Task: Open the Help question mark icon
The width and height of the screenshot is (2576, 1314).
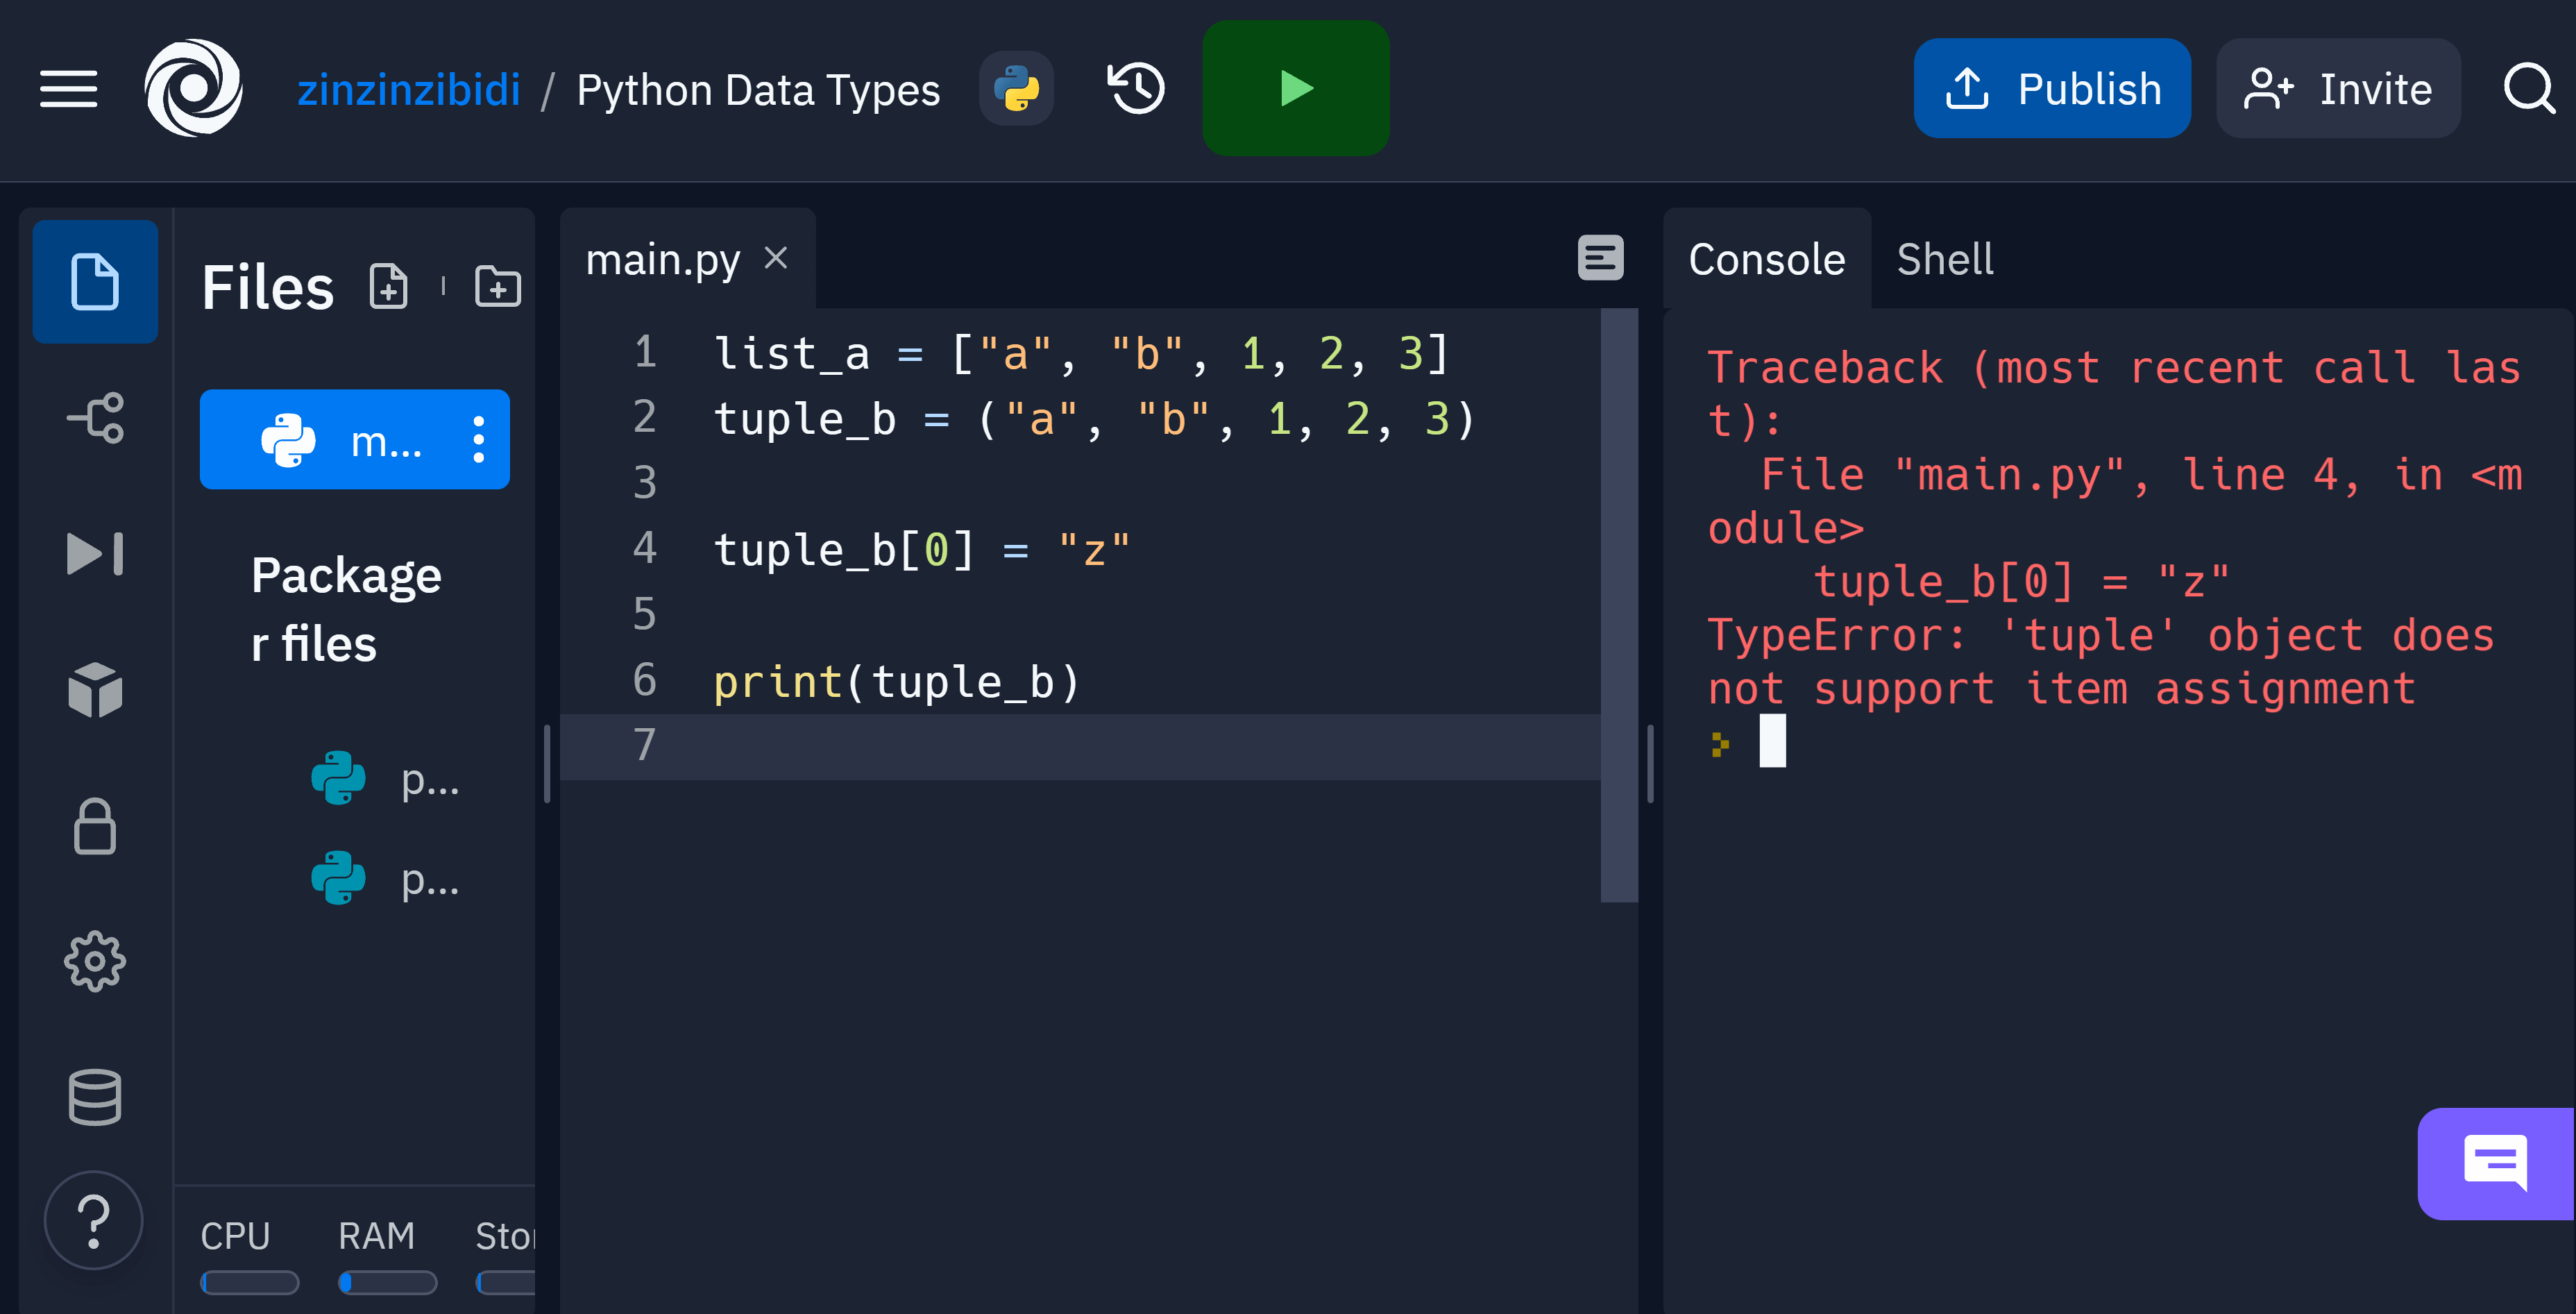Action: [x=94, y=1220]
